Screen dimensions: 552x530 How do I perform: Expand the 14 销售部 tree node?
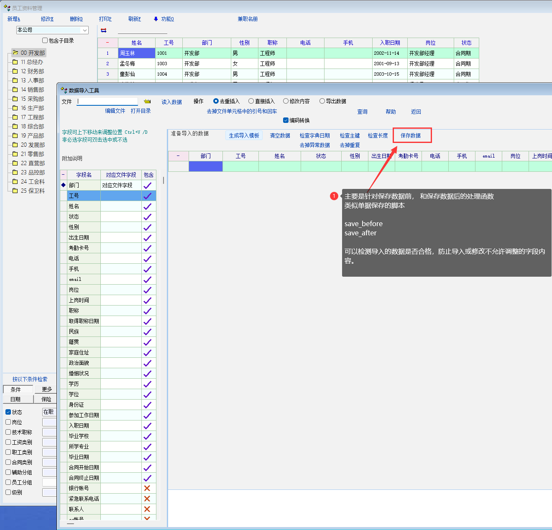[x=32, y=89]
